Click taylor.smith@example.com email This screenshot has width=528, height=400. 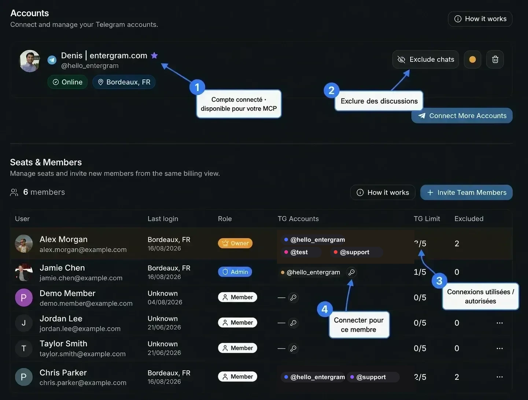(82, 354)
